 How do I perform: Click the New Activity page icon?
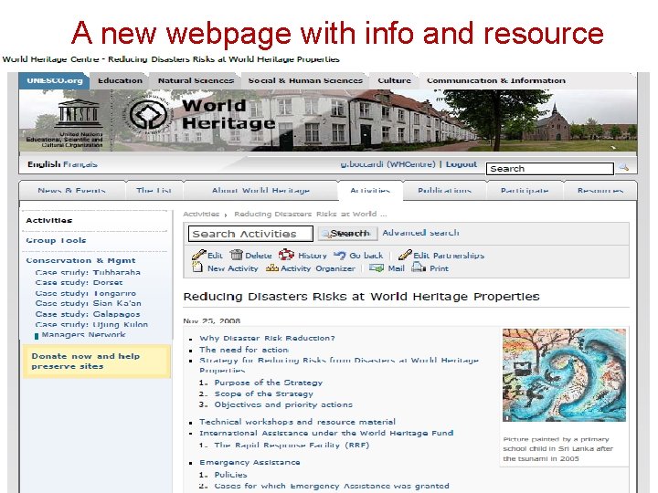[x=197, y=267]
